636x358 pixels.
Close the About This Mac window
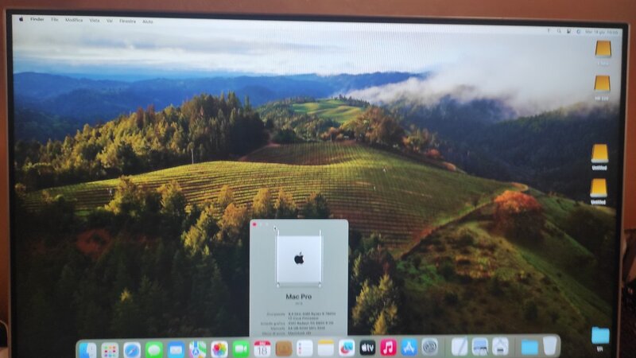(254, 224)
